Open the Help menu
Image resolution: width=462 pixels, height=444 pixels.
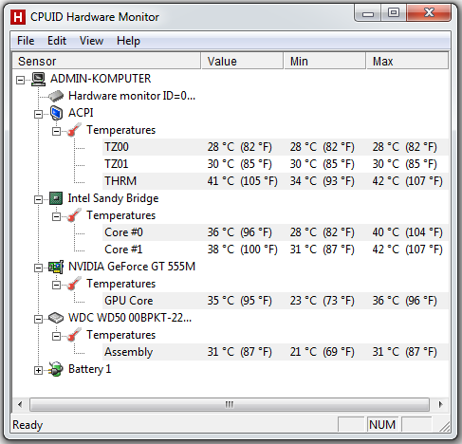click(x=128, y=41)
